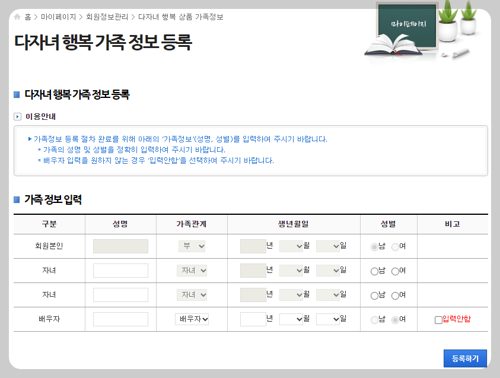Choose 남 for the first 자녀 row
Image resolution: width=500 pixels, height=378 pixels.
pos(374,271)
